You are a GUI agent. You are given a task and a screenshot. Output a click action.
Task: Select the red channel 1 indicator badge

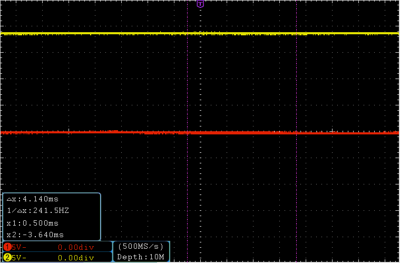8,247
